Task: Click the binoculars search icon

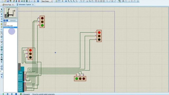Action: pyautogui.click(x=123, y=1)
